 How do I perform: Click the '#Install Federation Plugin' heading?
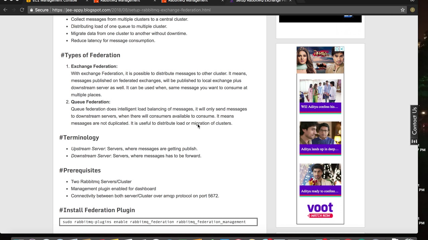pos(97,210)
